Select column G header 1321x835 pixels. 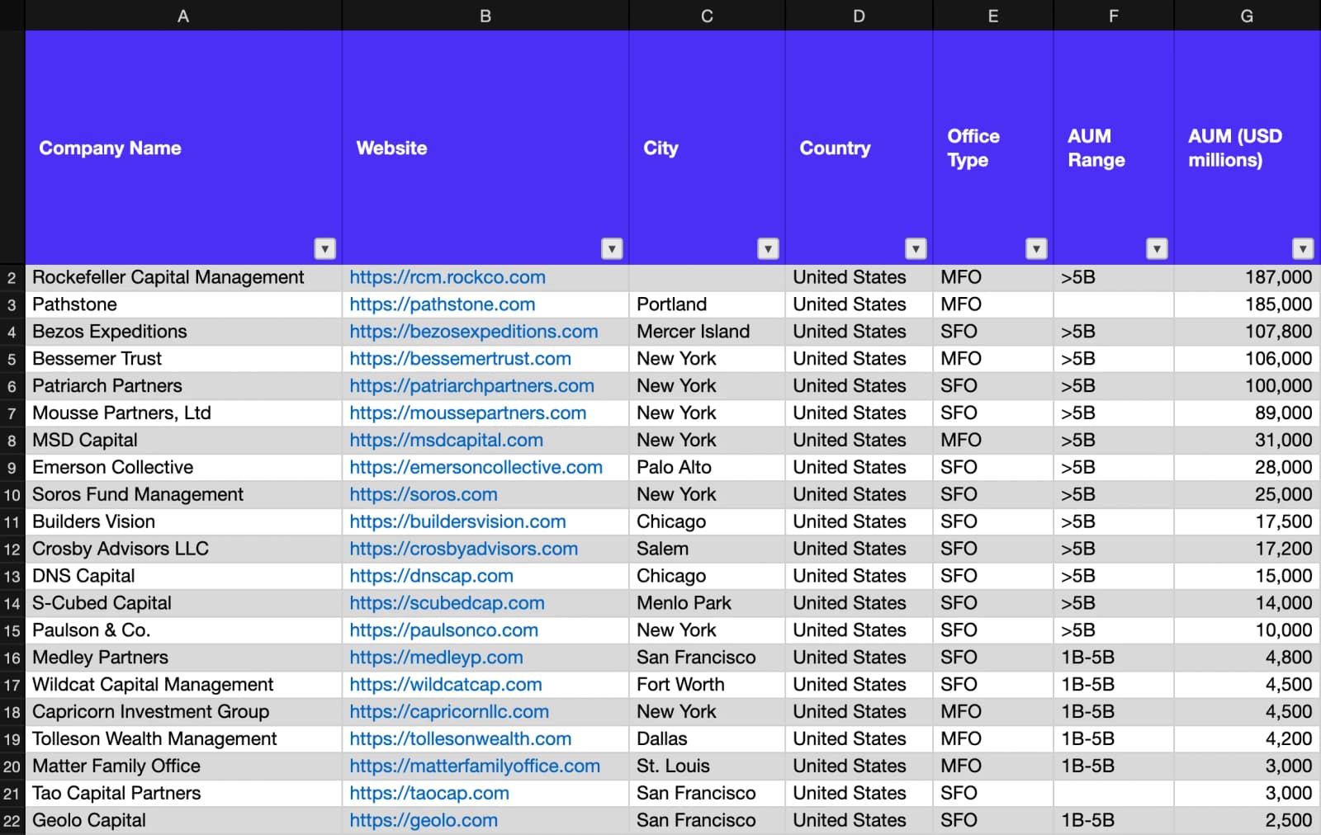[x=1247, y=16]
